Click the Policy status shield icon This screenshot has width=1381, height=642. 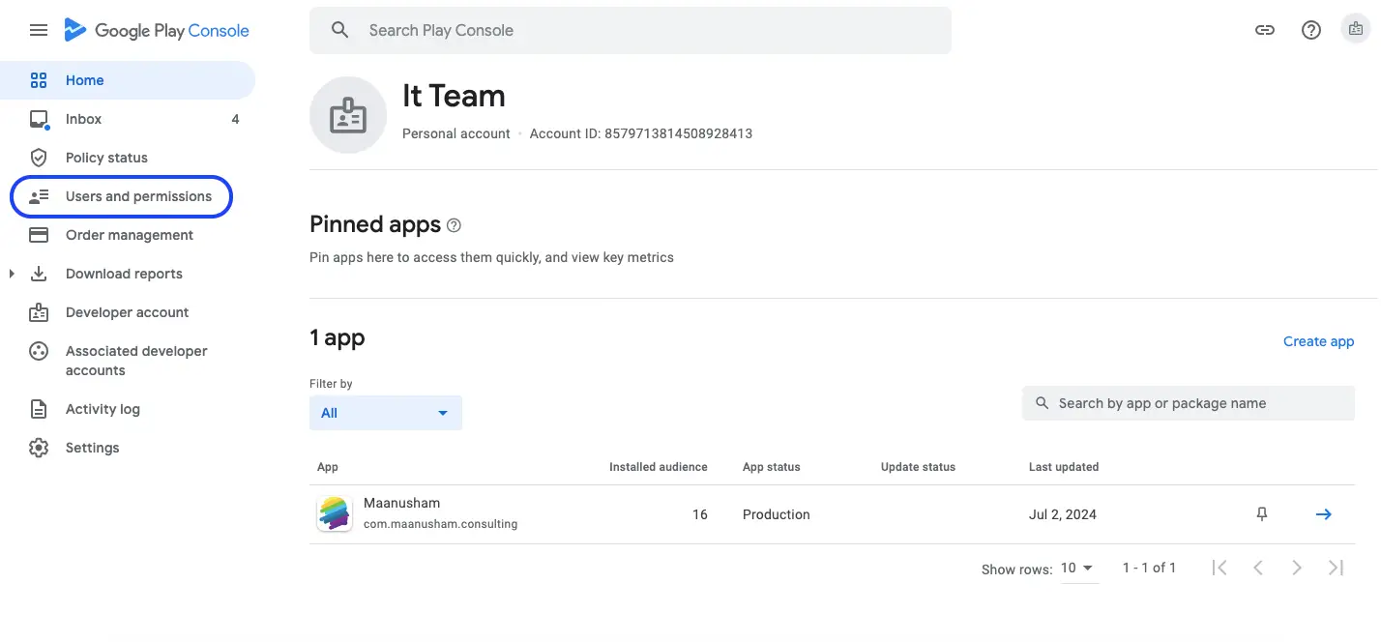[x=39, y=158]
